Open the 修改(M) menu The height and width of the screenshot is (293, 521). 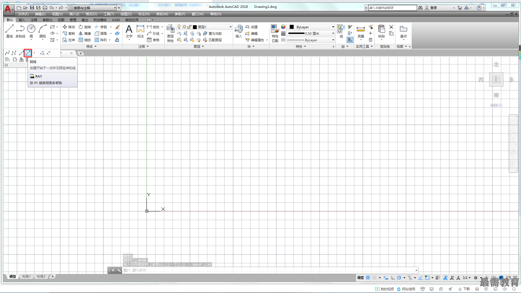162,14
